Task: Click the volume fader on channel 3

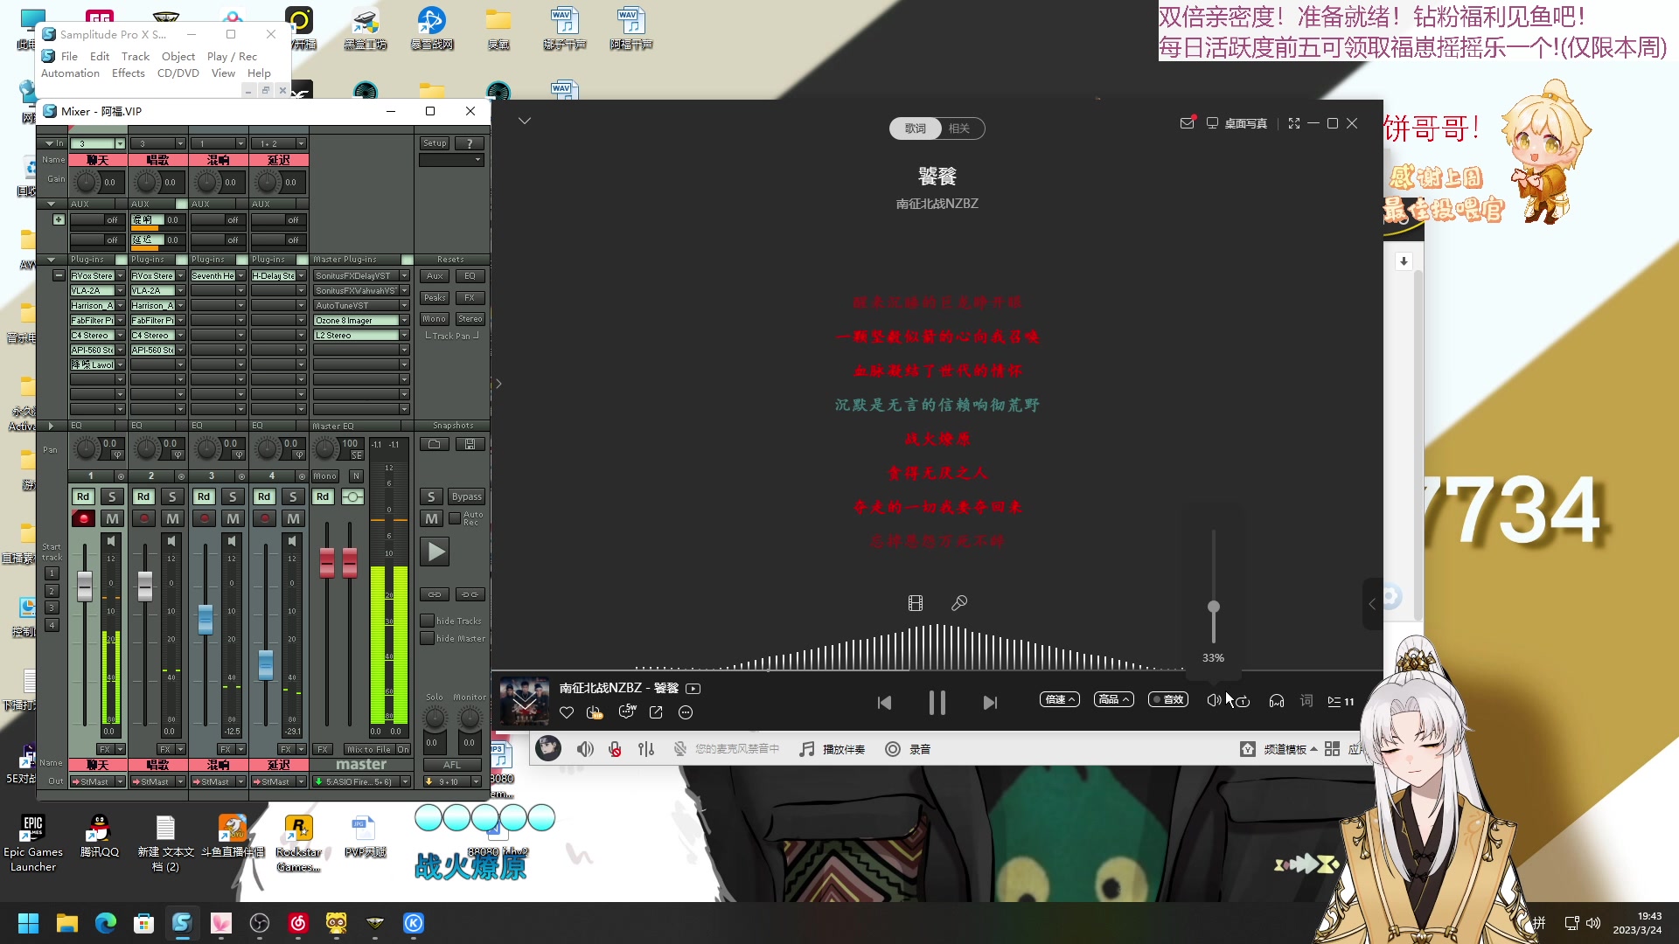Action: point(206,620)
